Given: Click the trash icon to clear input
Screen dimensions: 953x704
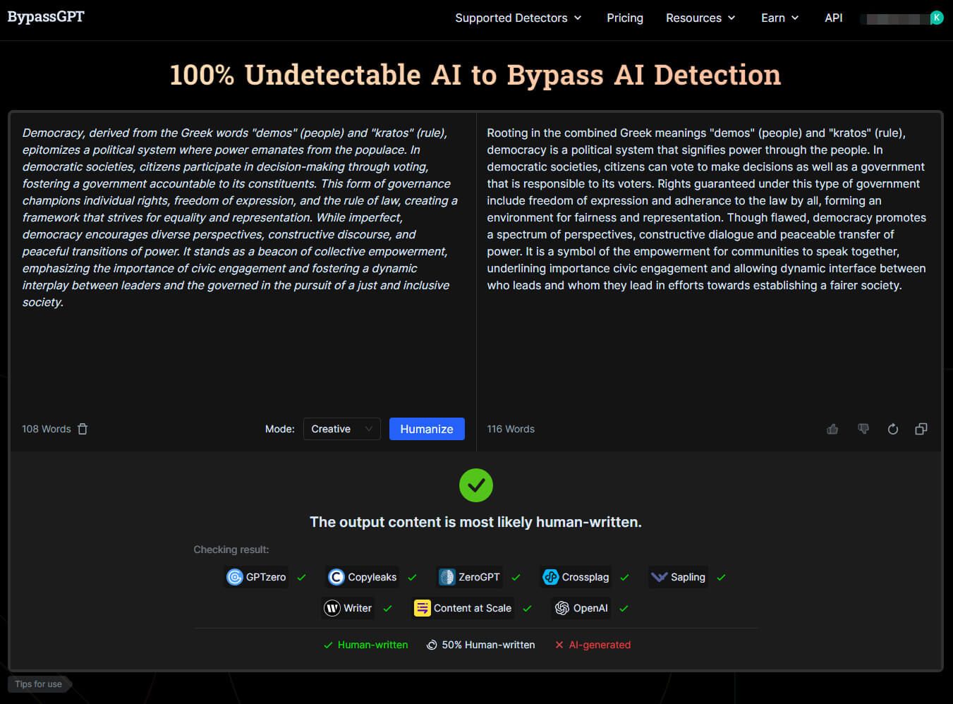Looking at the screenshot, I should pyautogui.click(x=83, y=429).
